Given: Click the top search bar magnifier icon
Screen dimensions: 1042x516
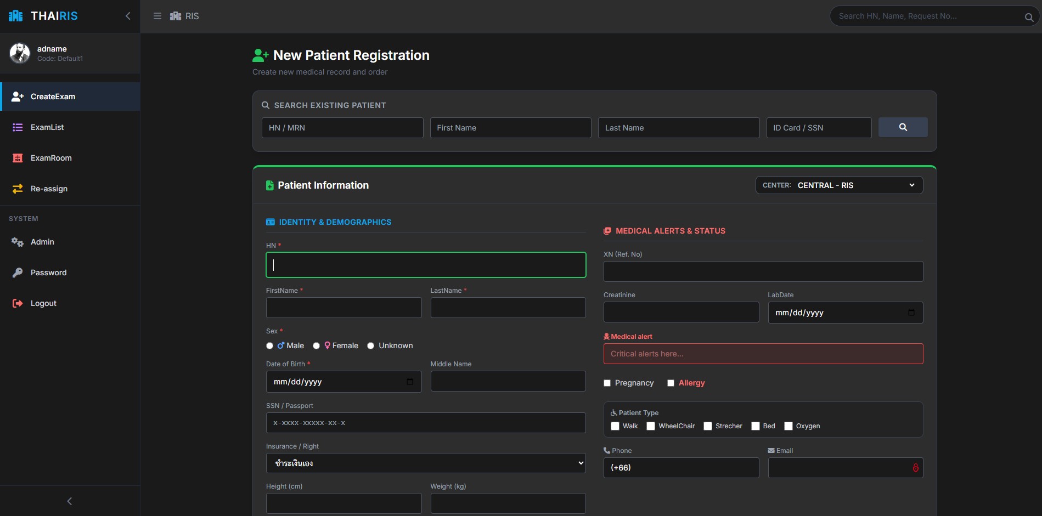Looking at the screenshot, I should coord(1029,17).
